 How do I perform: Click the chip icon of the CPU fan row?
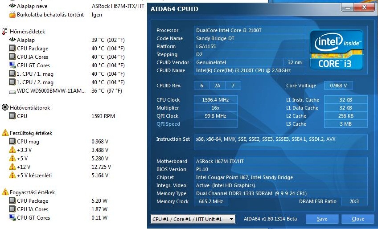pos(12,116)
